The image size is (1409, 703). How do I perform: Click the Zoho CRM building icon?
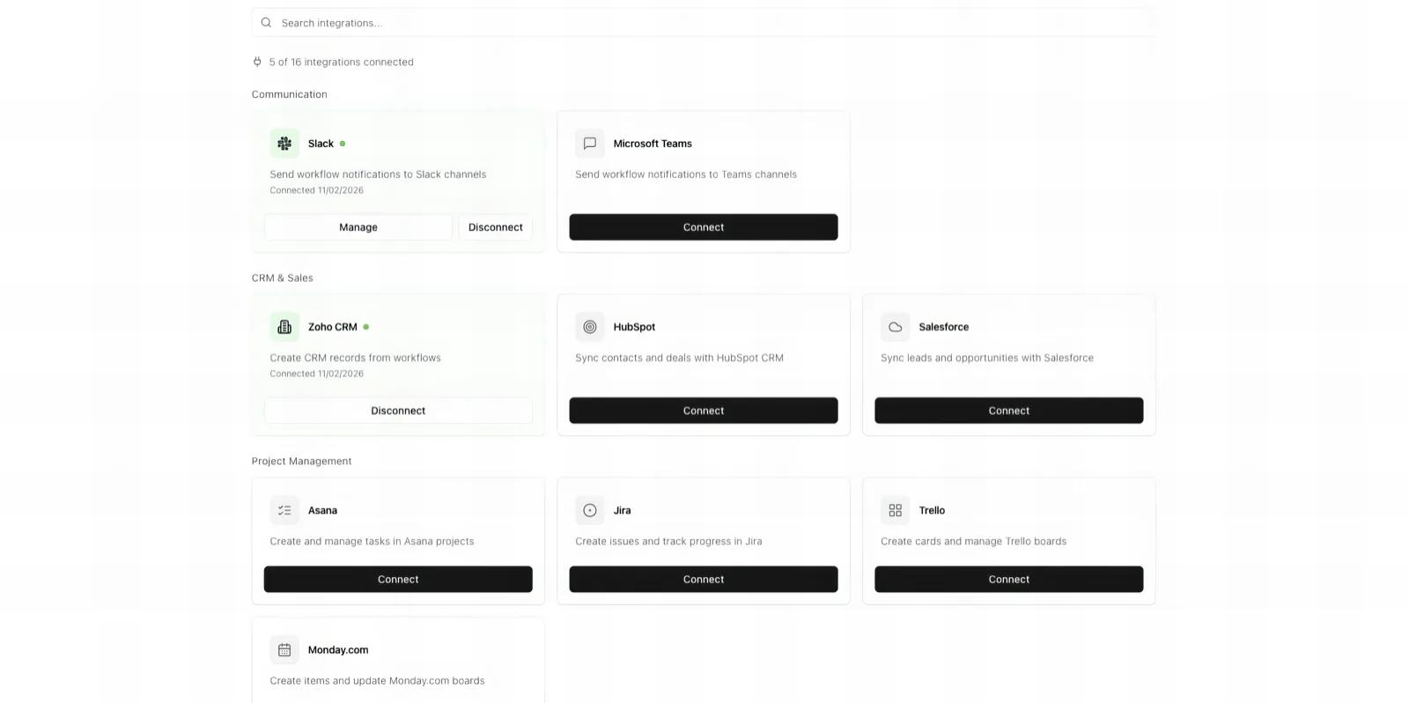click(x=284, y=326)
